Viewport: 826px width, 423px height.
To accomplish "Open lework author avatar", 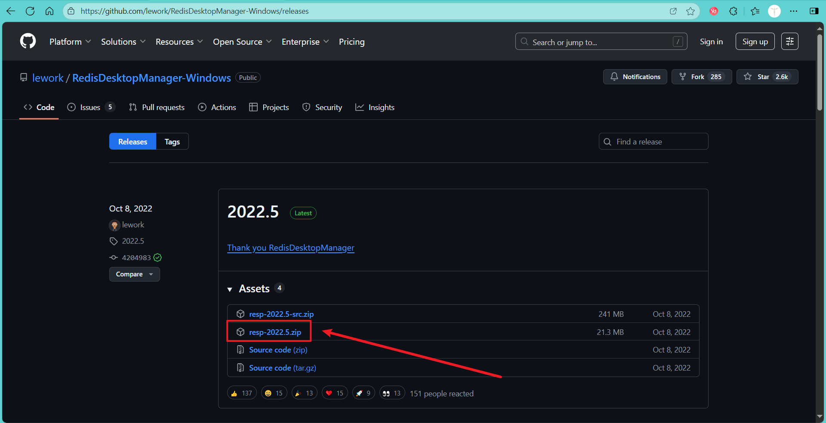I will click(x=114, y=225).
